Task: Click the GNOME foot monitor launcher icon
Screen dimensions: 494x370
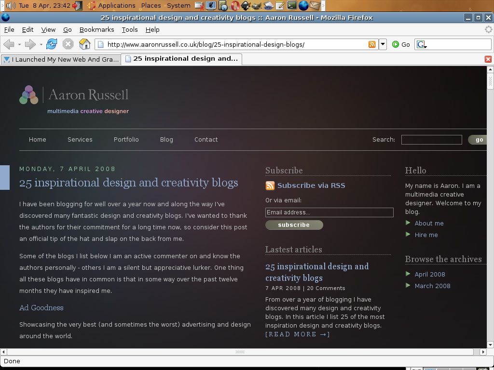Action: [x=211, y=5]
